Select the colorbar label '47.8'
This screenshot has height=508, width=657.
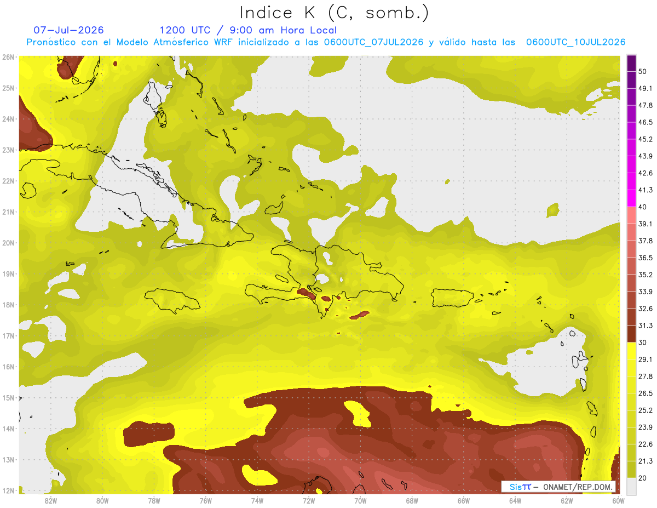(646, 105)
